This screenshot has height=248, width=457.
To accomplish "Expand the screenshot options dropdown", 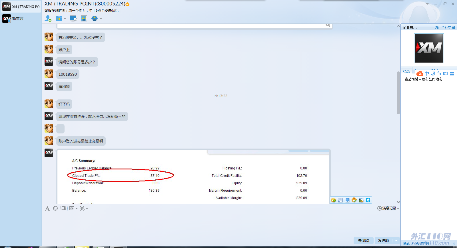I will click(87, 209).
